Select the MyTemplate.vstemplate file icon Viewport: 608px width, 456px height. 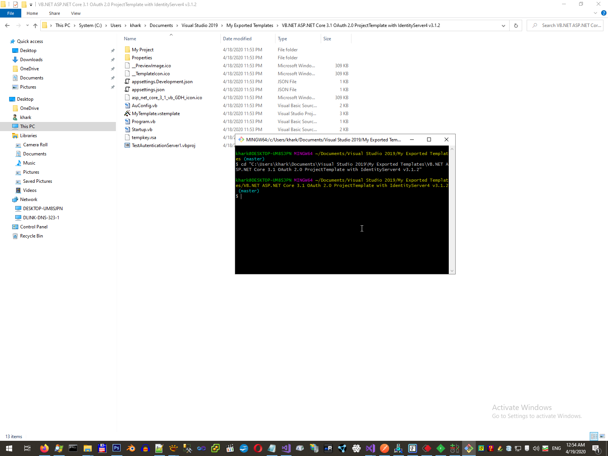point(127,114)
